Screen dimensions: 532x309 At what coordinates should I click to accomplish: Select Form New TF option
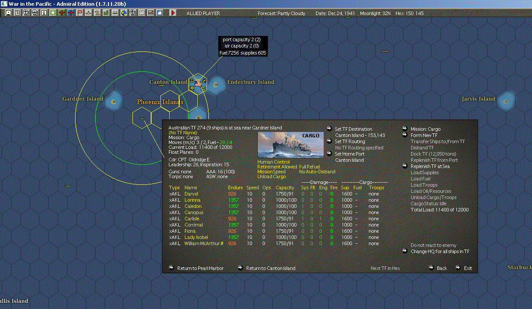click(424, 135)
